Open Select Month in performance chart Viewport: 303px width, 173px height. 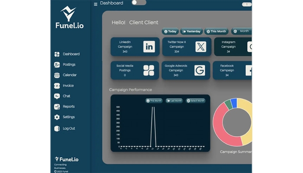[x=196, y=101]
